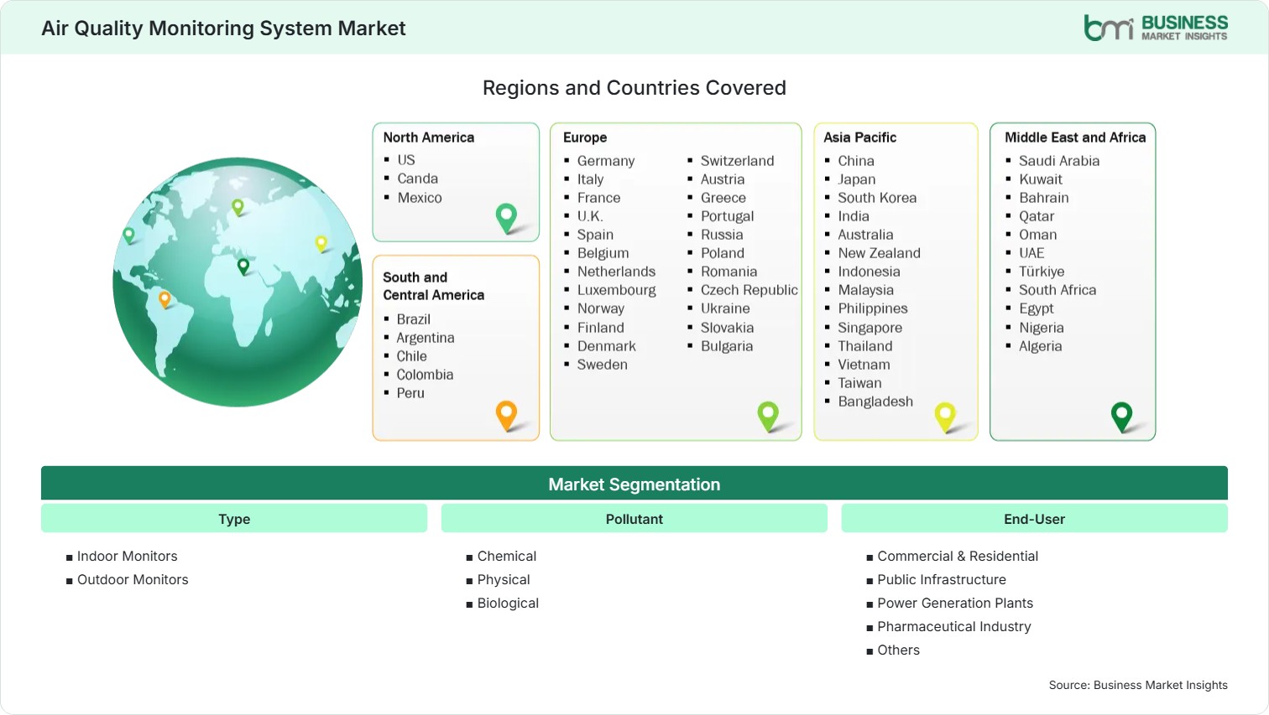Viewport: 1269px width, 715px height.
Task: Click the light green pin in Europe card
Action: (x=768, y=417)
